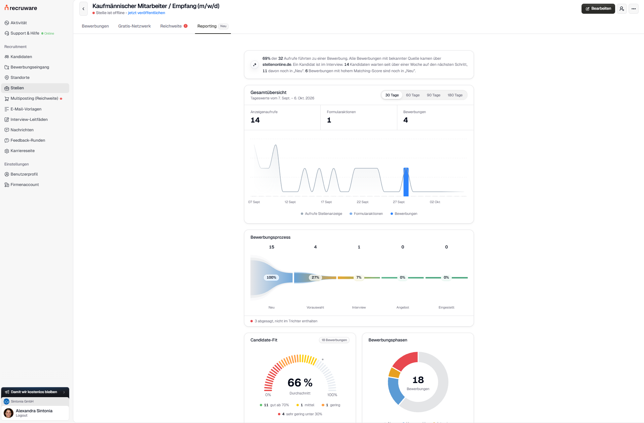Select the 180 Tage range
This screenshot has height=423, width=644.
[x=455, y=95]
